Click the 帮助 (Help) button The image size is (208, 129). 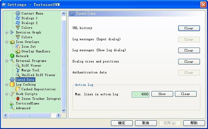click(x=194, y=123)
